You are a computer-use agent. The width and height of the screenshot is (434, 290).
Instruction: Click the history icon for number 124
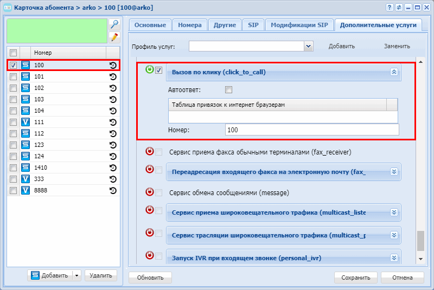coord(113,156)
